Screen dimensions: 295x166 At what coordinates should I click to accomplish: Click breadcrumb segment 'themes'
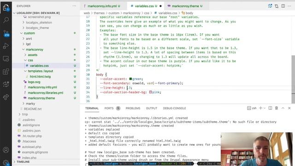99,13
